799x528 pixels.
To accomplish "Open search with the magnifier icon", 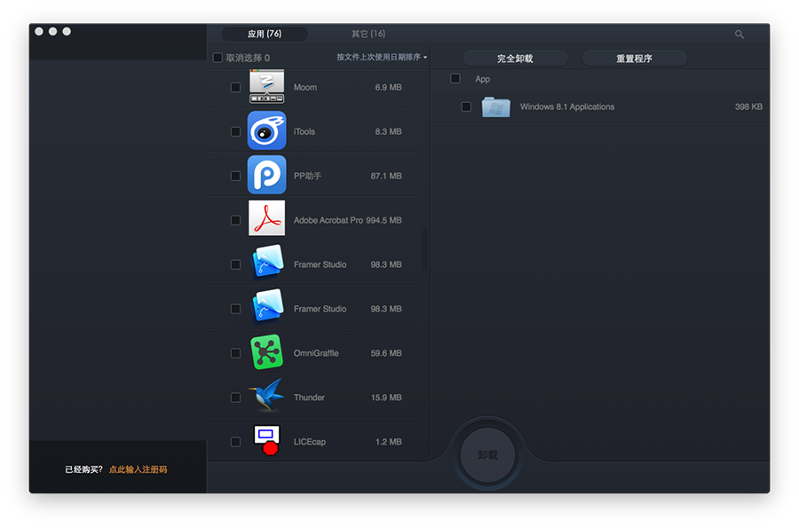I will point(740,34).
